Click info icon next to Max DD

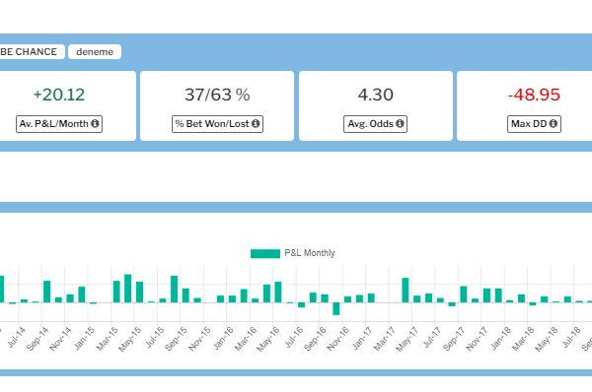[x=554, y=124]
